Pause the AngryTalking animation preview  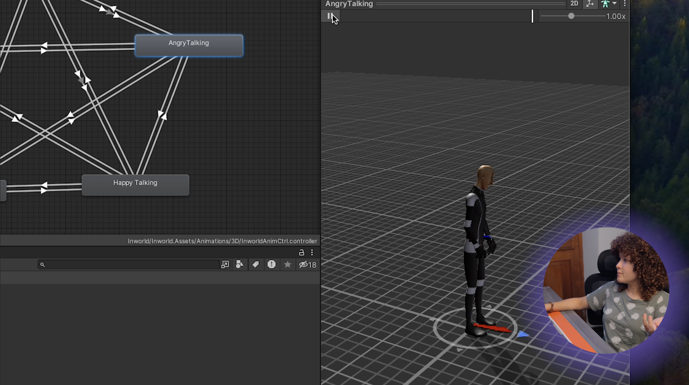330,16
